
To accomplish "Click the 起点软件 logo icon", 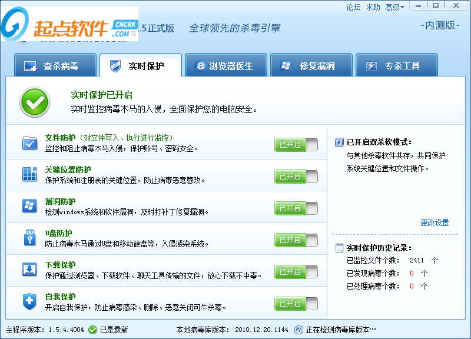I will tap(14, 24).
